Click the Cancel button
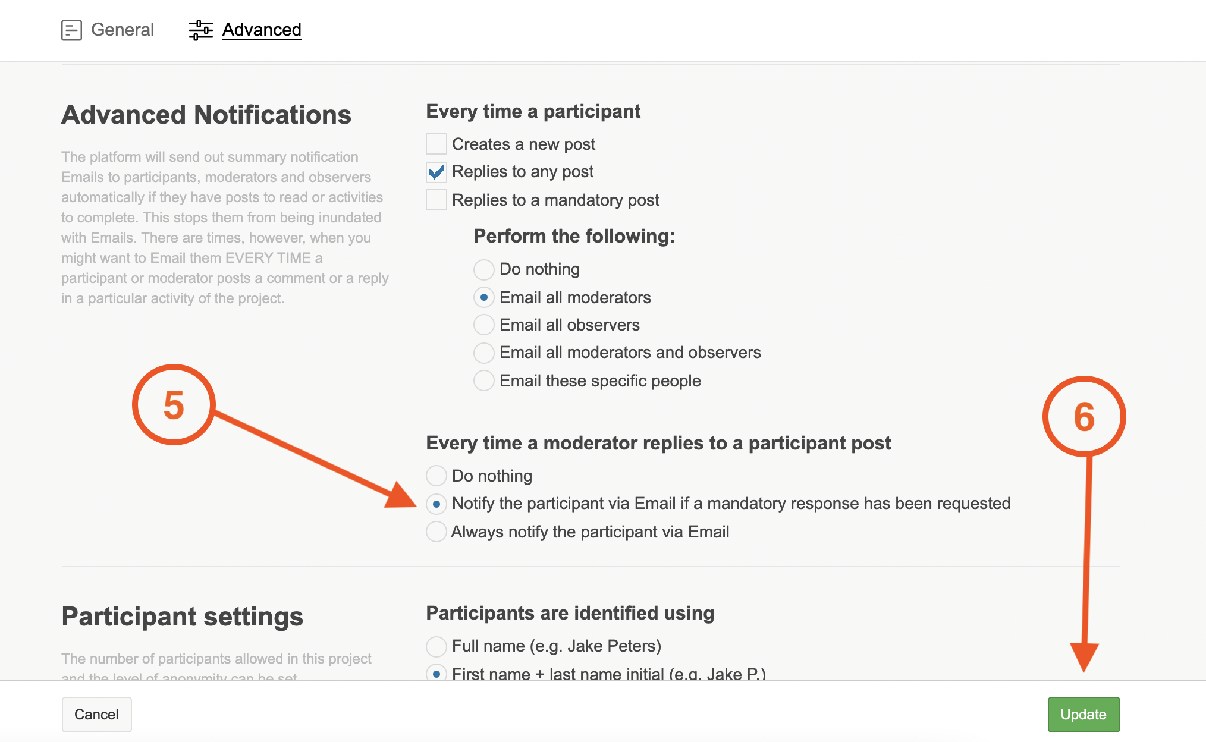1206x742 pixels. point(96,714)
